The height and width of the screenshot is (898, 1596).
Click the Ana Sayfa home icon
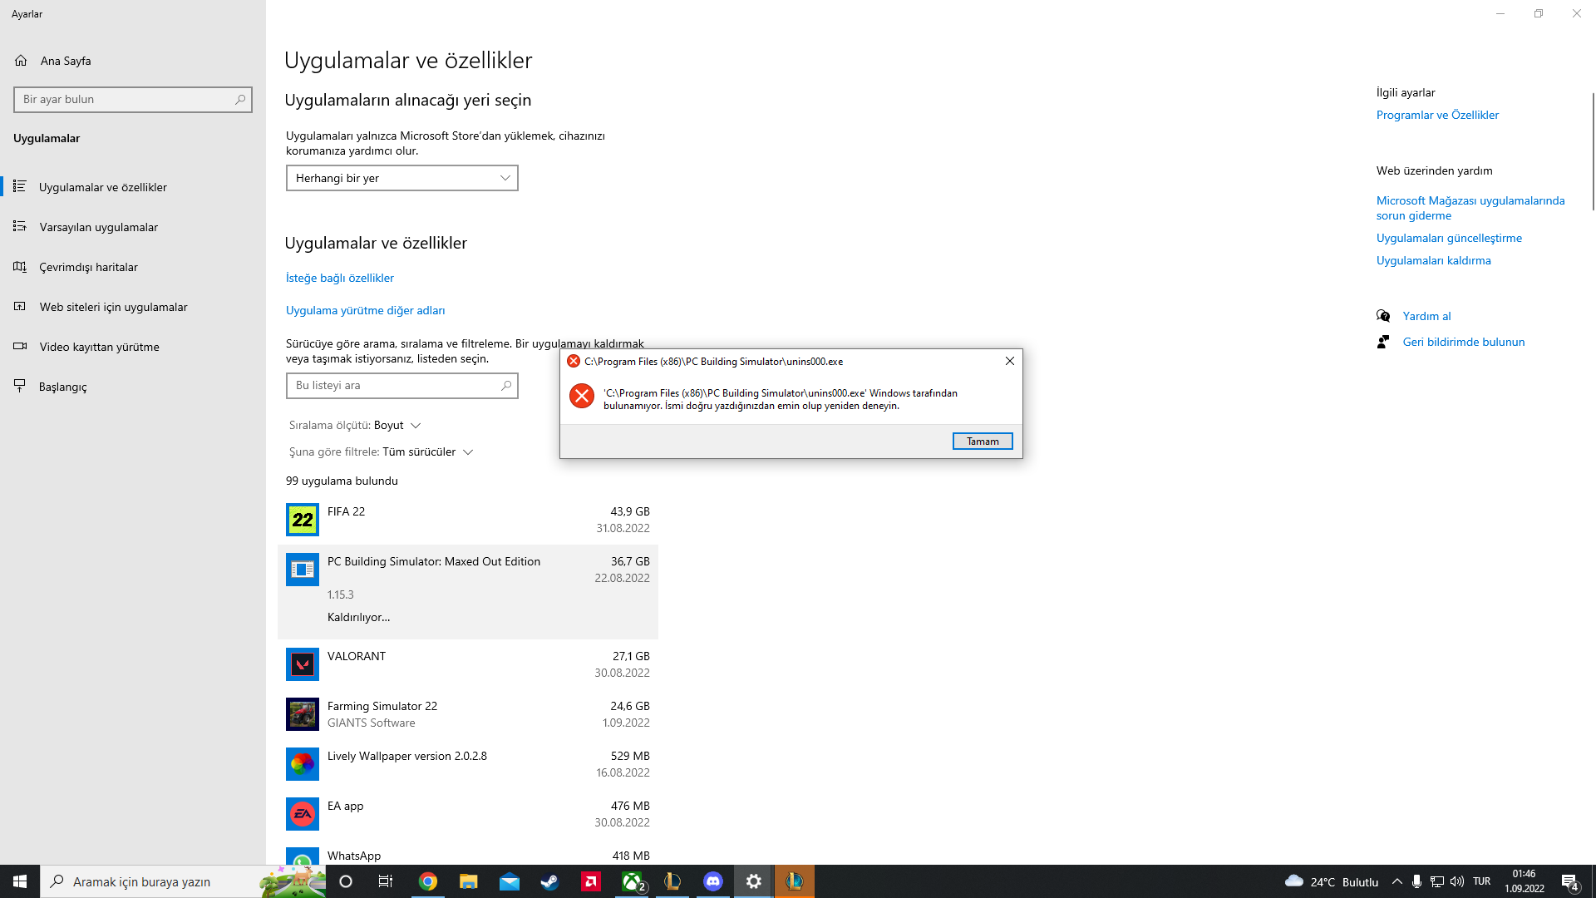(21, 61)
